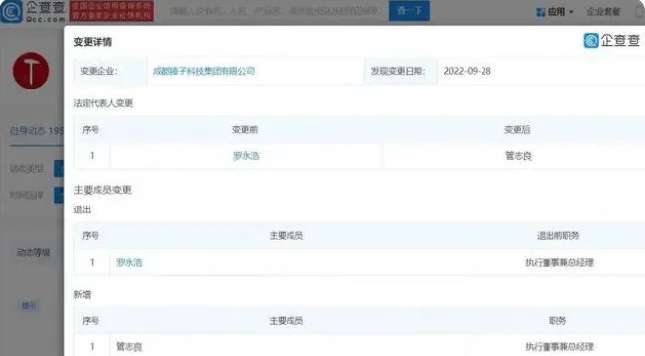Viewport: 645px width, 356px height.
Task: Click the 动态等级 label behind the dialog
Action: click(x=33, y=252)
